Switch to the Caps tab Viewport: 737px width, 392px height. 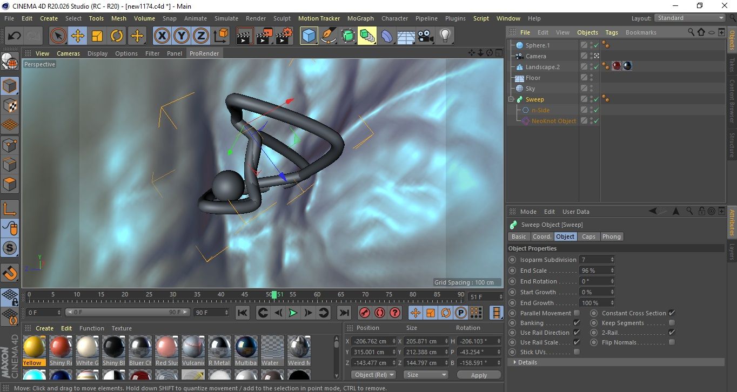click(588, 236)
